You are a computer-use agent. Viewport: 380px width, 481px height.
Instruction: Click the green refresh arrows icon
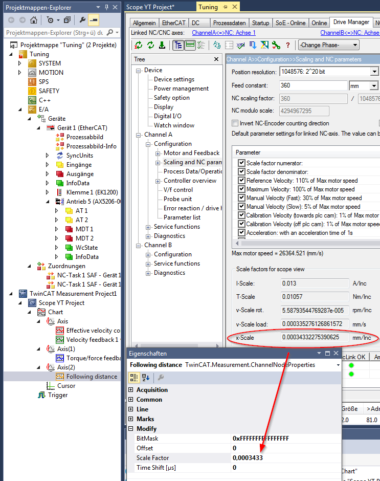point(150,46)
